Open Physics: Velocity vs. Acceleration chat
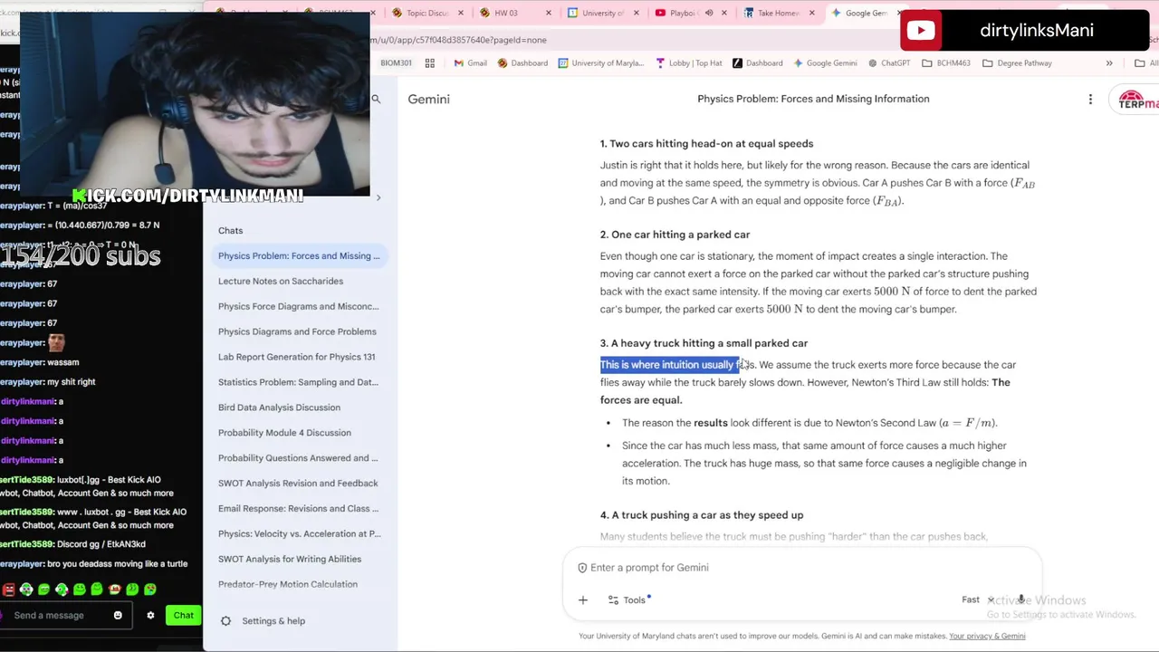Screen dimensions: 1159x652 point(299,533)
